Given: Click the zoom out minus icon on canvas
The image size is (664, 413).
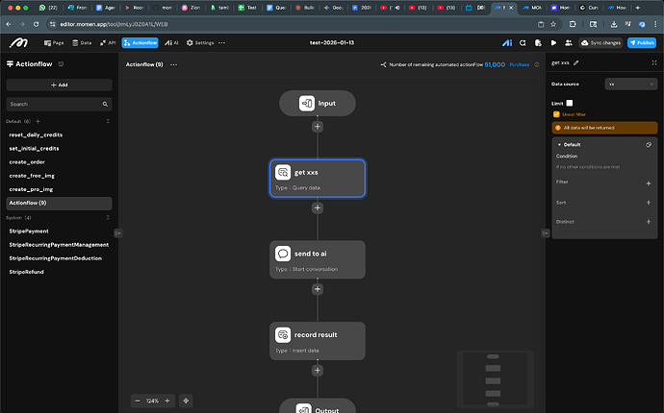Looking at the screenshot, I should [139, 401].
